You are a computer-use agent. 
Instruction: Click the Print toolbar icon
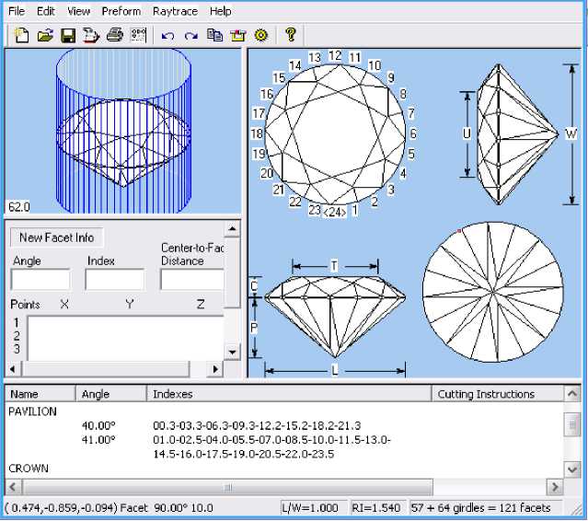114,35
